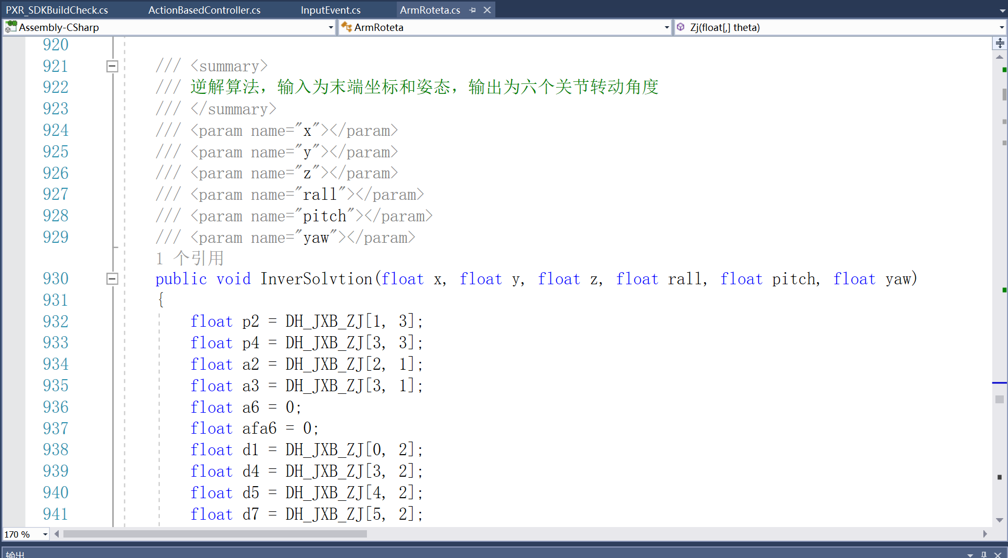Click the Chinese summary comment on line 922
Viewport: 1008px width, 558px height.
424,87
